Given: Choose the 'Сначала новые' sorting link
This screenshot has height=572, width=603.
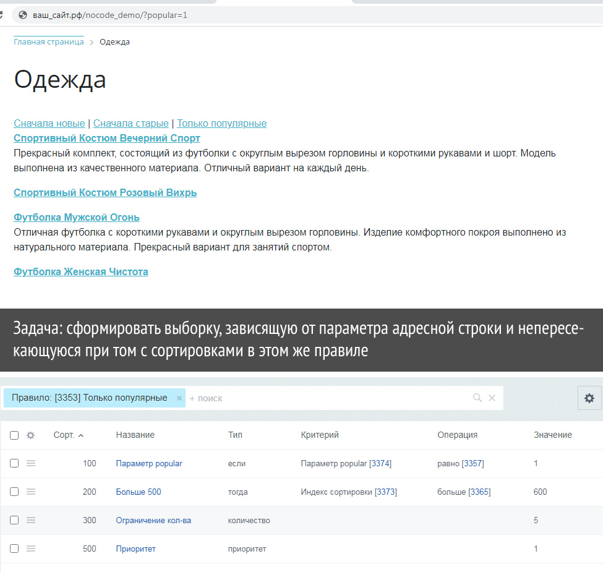Looking at the screenshot, I should tap(49, 124).
